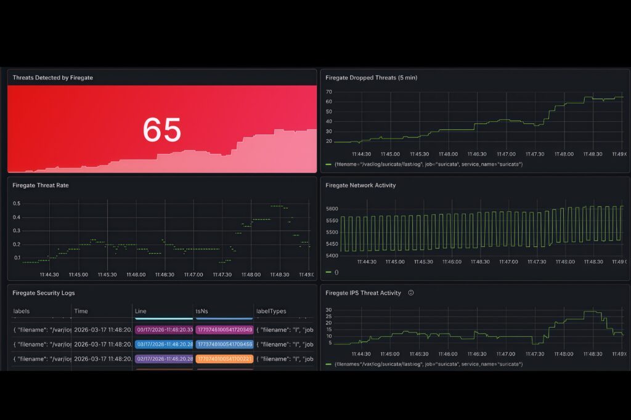Toggle the suricata series in Dropped Threats legend
Screen dimensions: 631x420
[428, 164]
